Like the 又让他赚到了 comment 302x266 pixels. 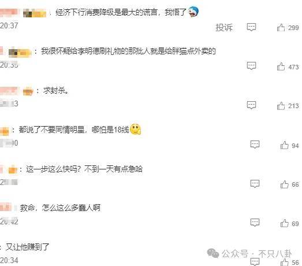(284, 263)
